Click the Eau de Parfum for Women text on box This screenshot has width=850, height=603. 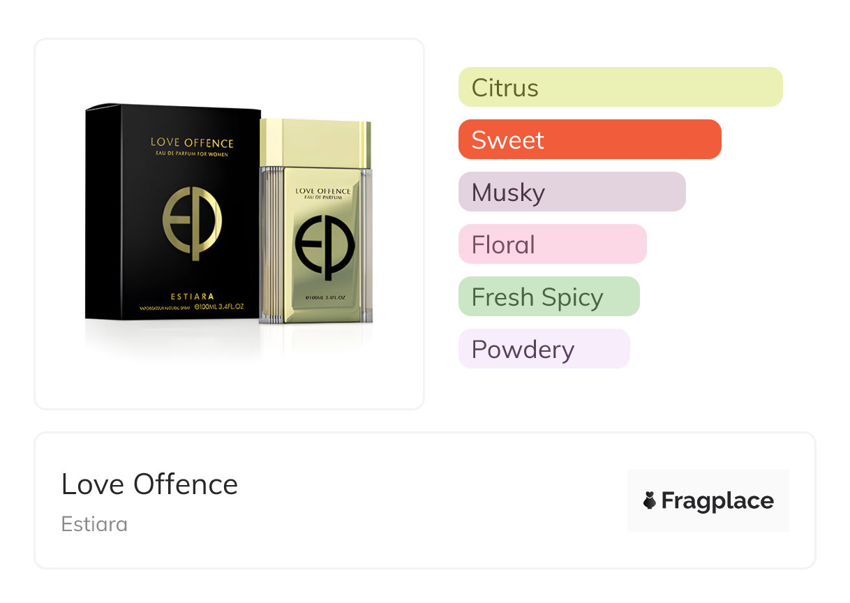[192, 154]
